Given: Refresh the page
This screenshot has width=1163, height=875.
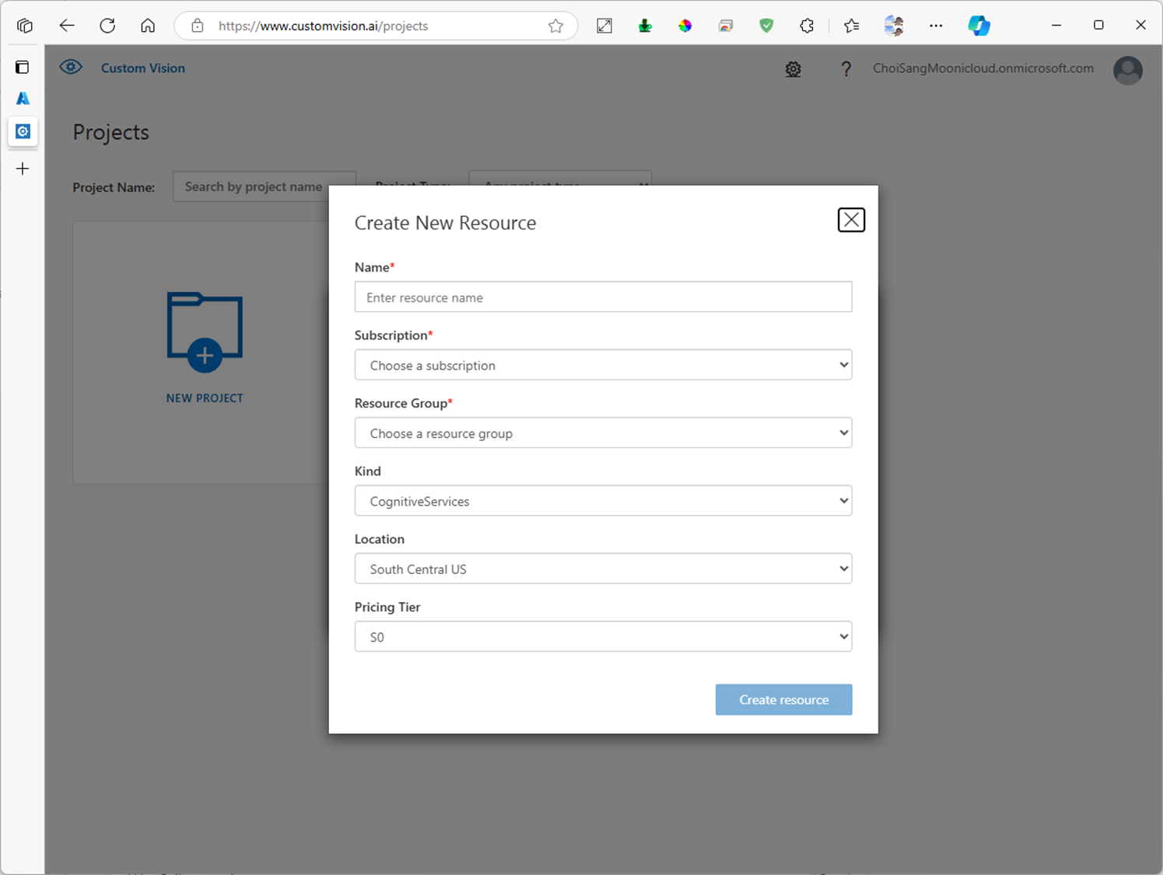Looking at the screenshot, I should click(x=107, y=26).
